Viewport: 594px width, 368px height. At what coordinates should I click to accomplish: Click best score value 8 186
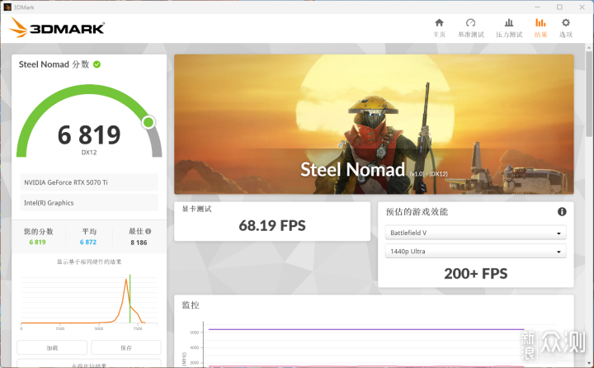[139, 243]
